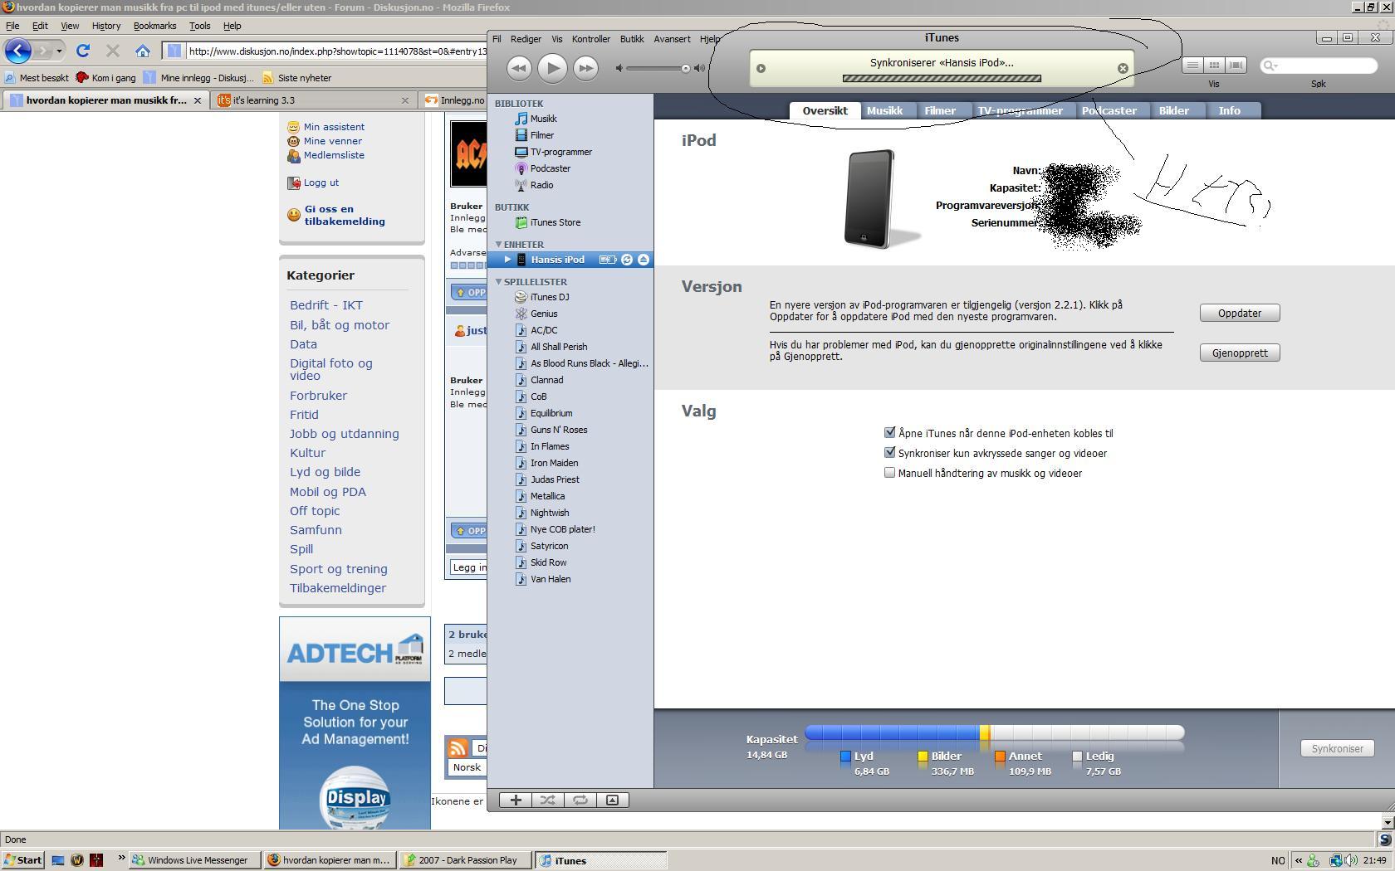Enable Manuell håndtering av musikk og videoer

pyautogui.click(x=889, y=472)
